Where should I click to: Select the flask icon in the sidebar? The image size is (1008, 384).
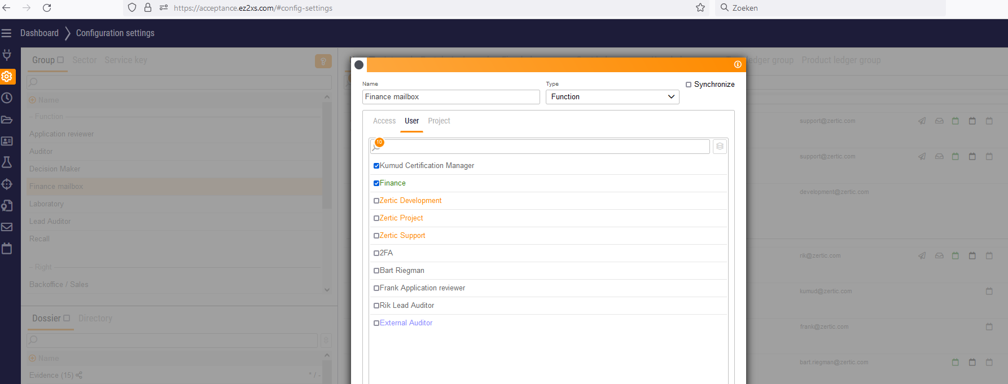point(7,162)
